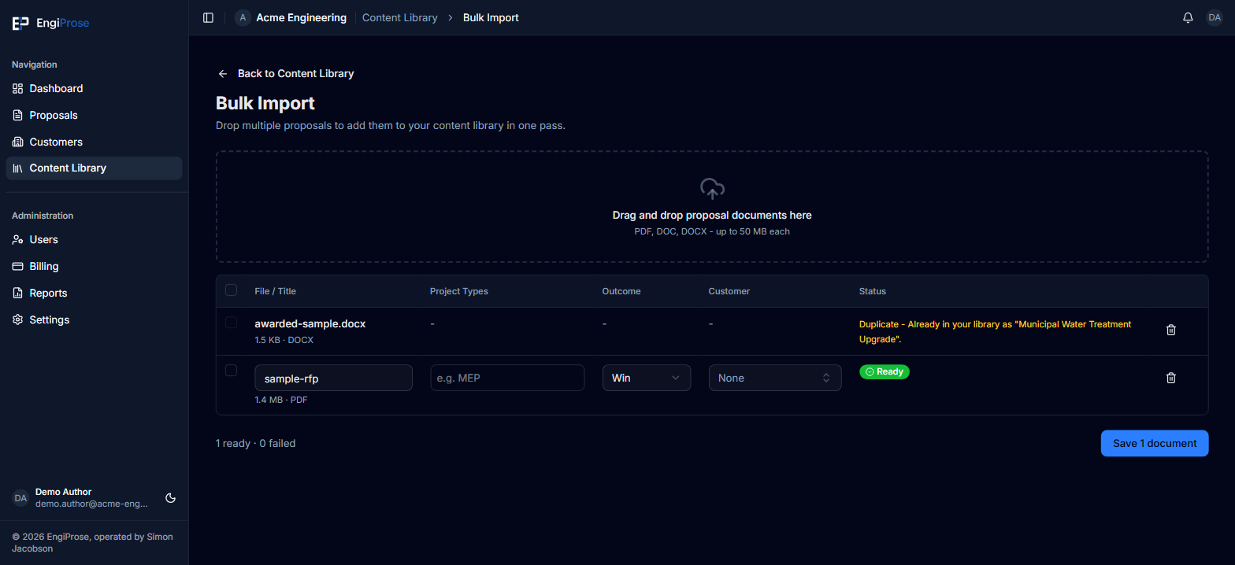Screen dimensions: 1235x565
Task: Tick the select-all header checkbox
Action: pos(231,290)
